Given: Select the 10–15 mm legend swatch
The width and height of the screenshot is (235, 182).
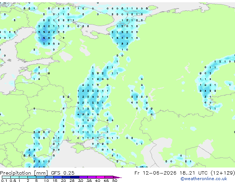Looking at the screenshot, I should pos(49,177).
